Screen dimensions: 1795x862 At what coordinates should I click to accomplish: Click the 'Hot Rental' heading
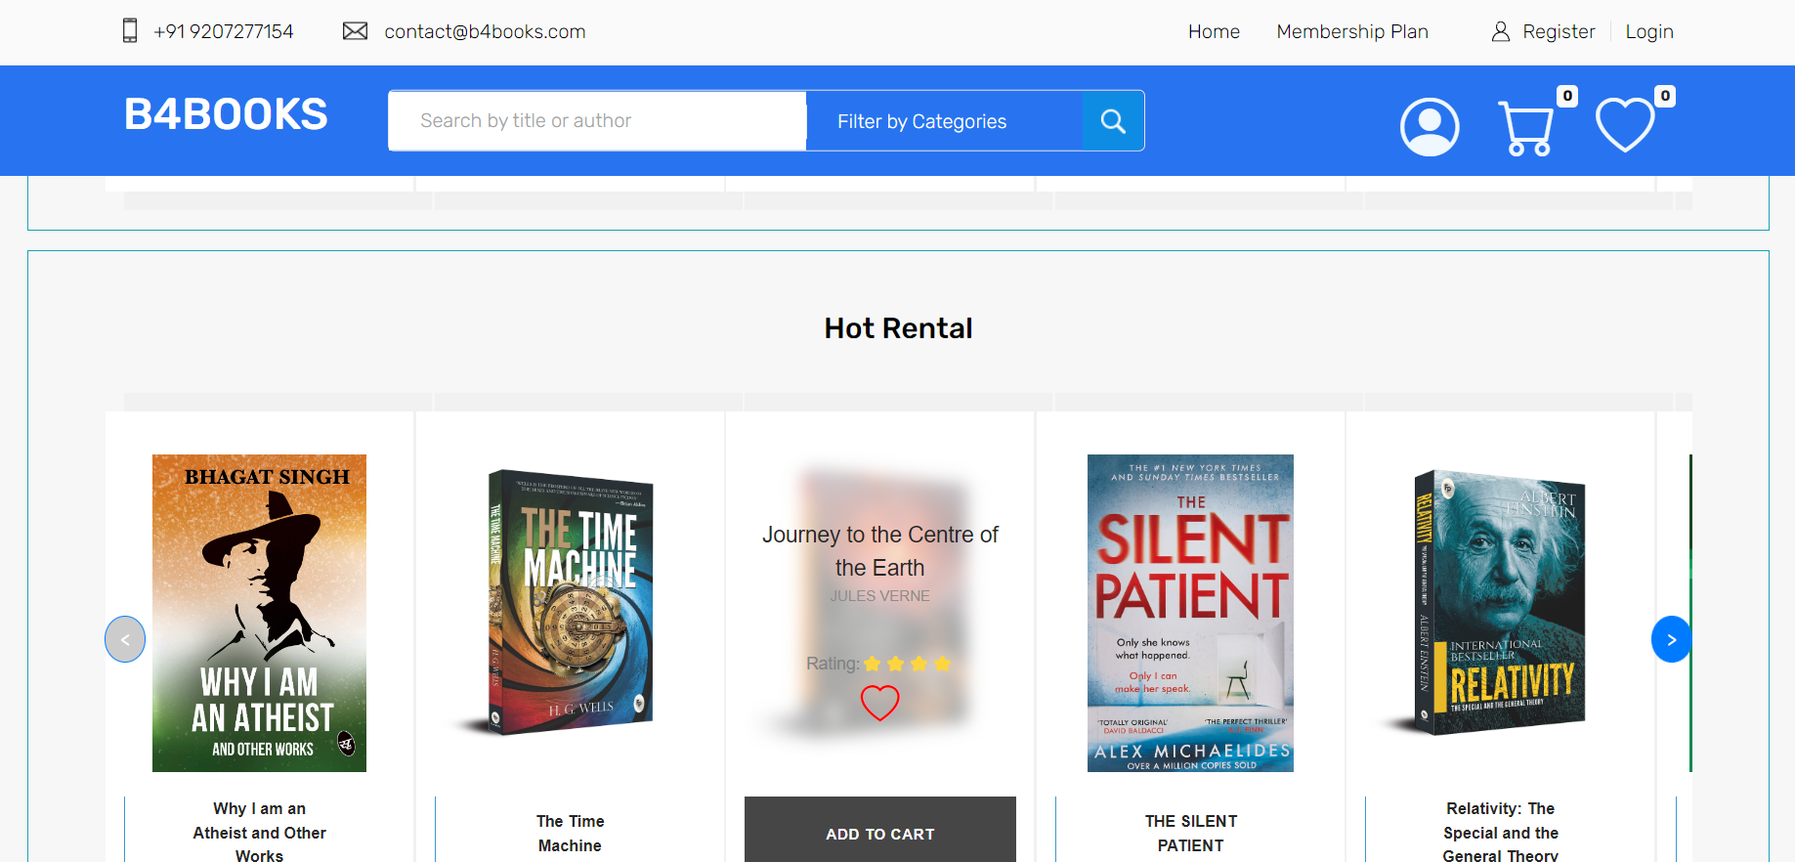pyautogui.click(x=898, y=328)
